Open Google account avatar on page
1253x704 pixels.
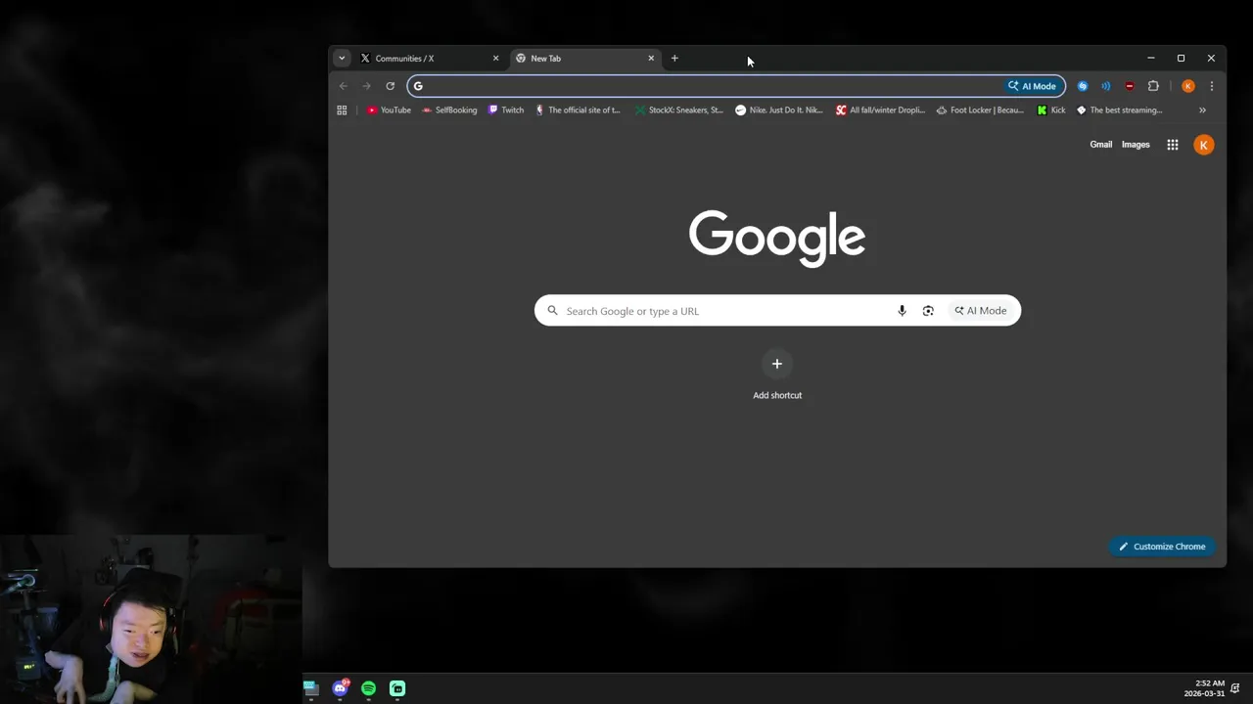[1204, 145]
